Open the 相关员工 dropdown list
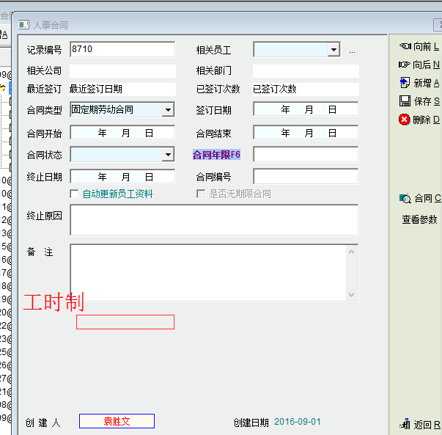This screenshot has height=435, width=442. tap(334, 50)
